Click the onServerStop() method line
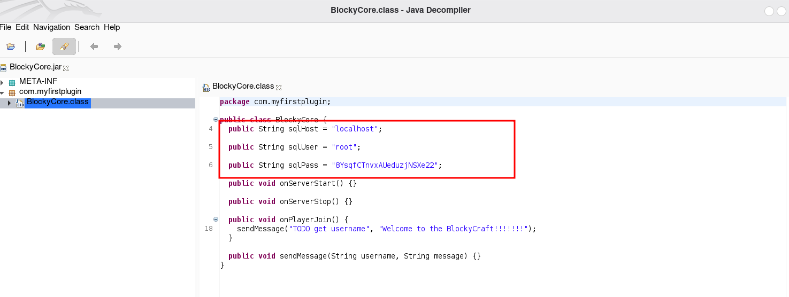The height and width of the screenshot is (297, 789). (x=290, y=201)
